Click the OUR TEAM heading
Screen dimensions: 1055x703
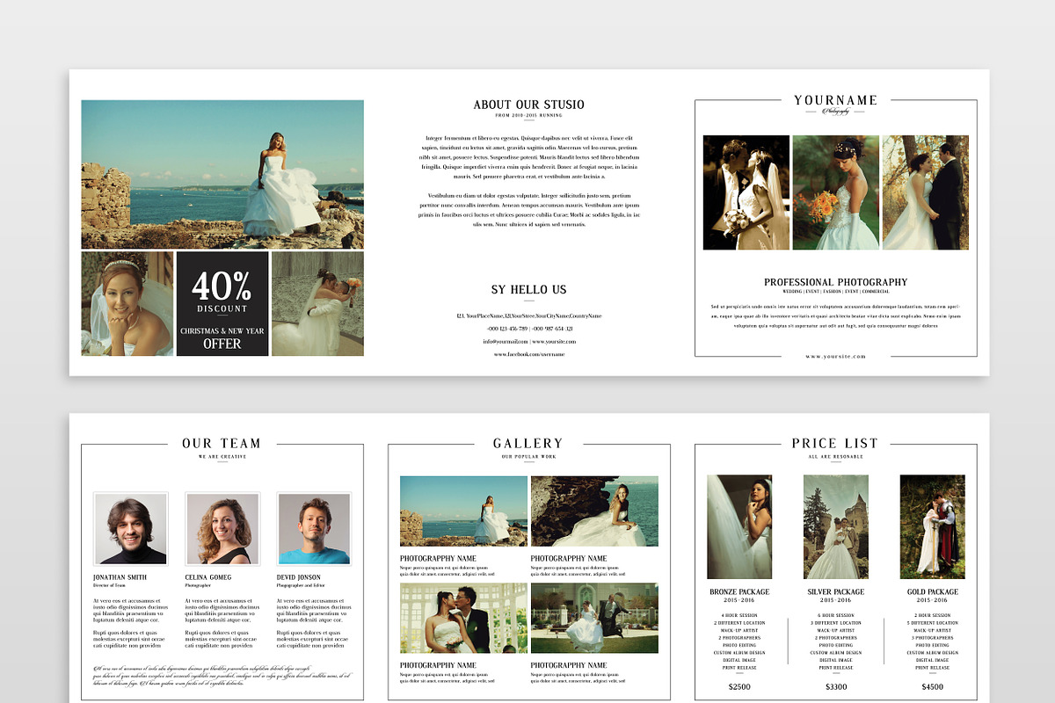[222, 444]
